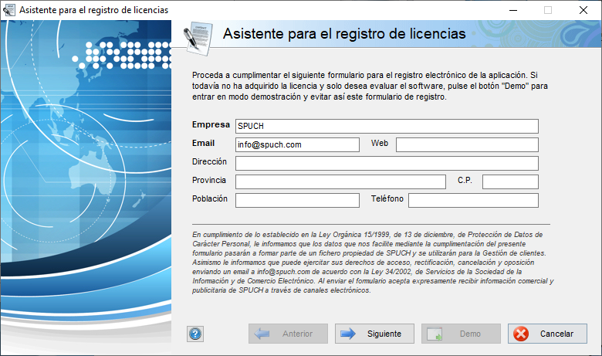Click the Demo button
The image size is (602, 356).
pyautogui.click(x=461, y=334)
